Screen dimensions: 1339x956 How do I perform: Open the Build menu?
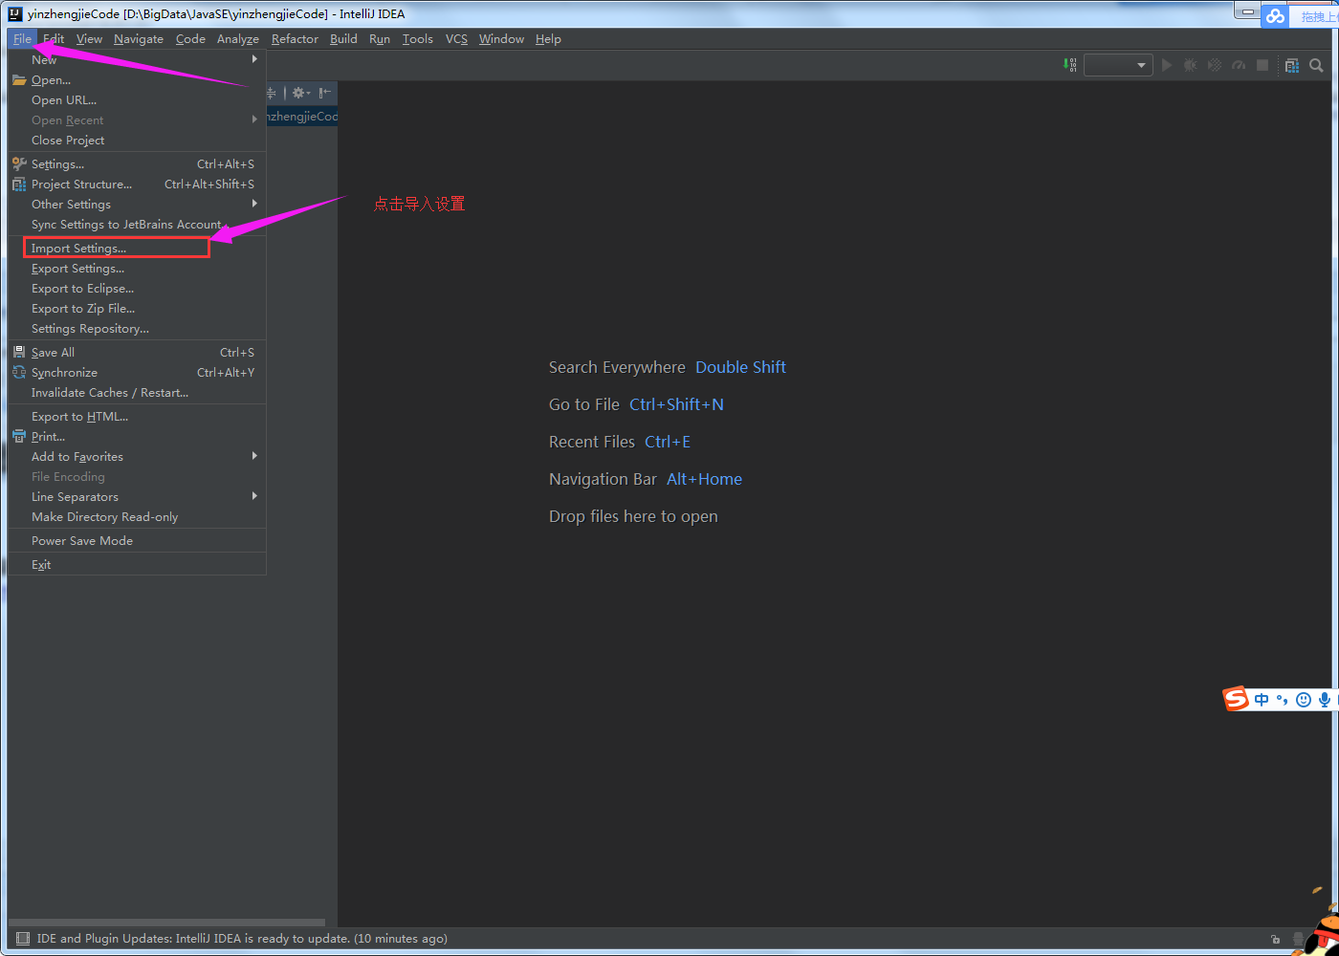tap(343, 39)
